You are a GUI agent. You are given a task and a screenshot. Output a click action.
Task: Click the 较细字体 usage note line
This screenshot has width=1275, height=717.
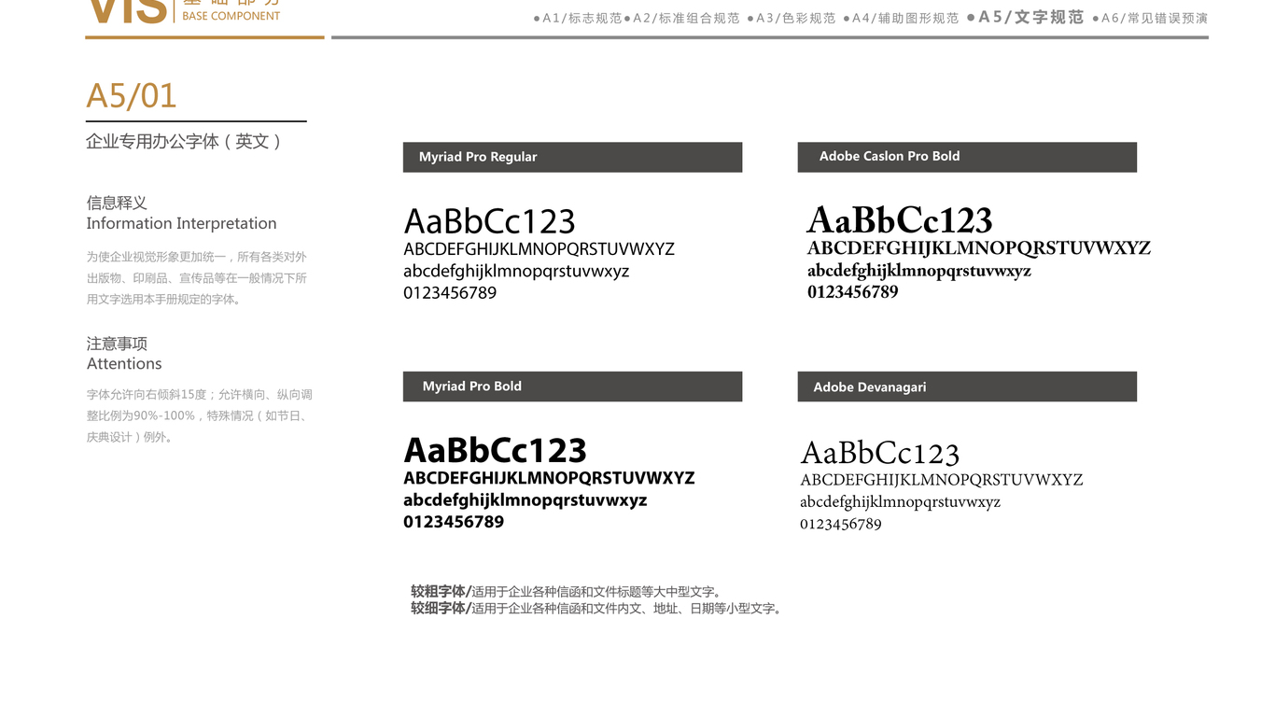[x=597, y=609]
